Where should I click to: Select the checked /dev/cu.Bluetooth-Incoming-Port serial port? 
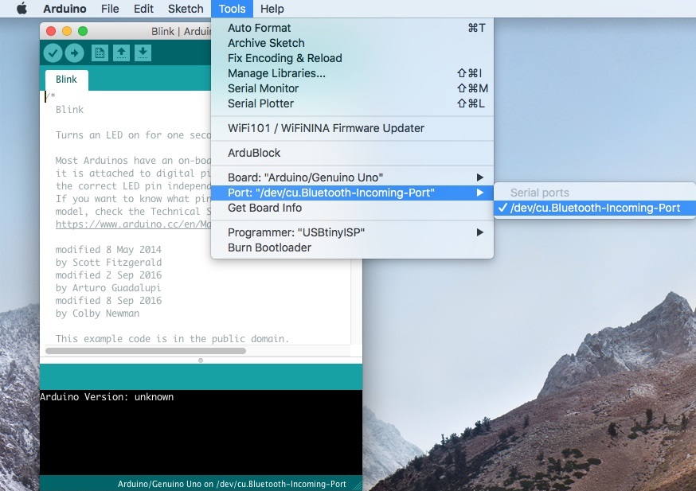click(x=595, y=208)
